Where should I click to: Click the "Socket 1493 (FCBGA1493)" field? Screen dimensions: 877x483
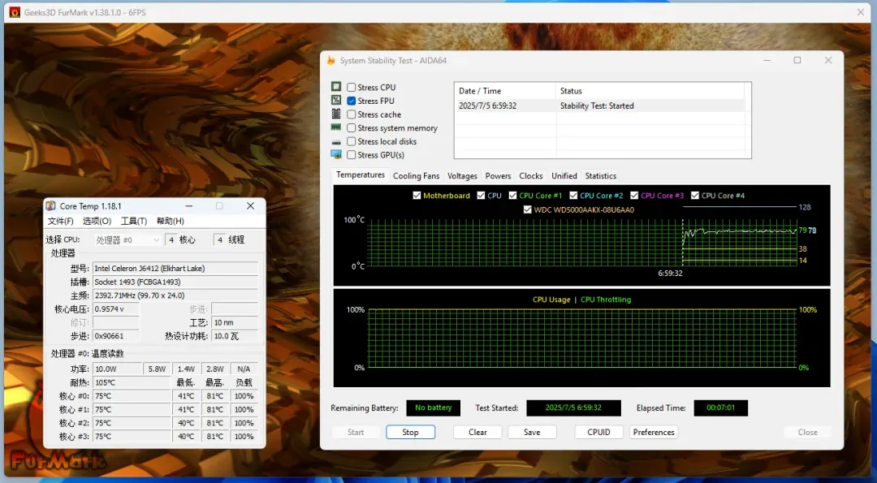tap(175, 282)
